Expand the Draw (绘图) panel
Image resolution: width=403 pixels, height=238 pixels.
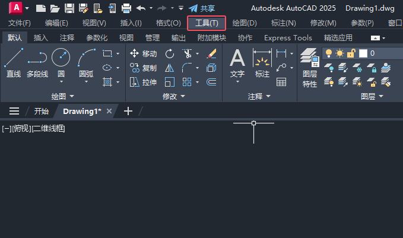pos(63,96)
